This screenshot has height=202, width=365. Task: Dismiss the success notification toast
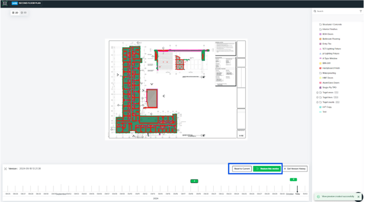point(359,197)
